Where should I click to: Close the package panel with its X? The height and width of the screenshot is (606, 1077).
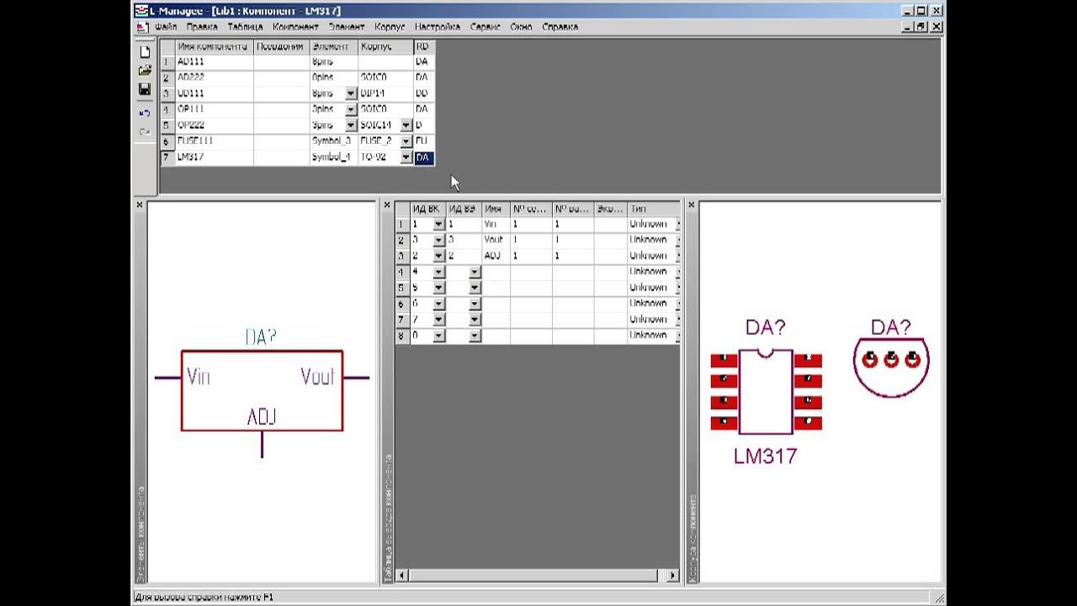click(692, 205)
